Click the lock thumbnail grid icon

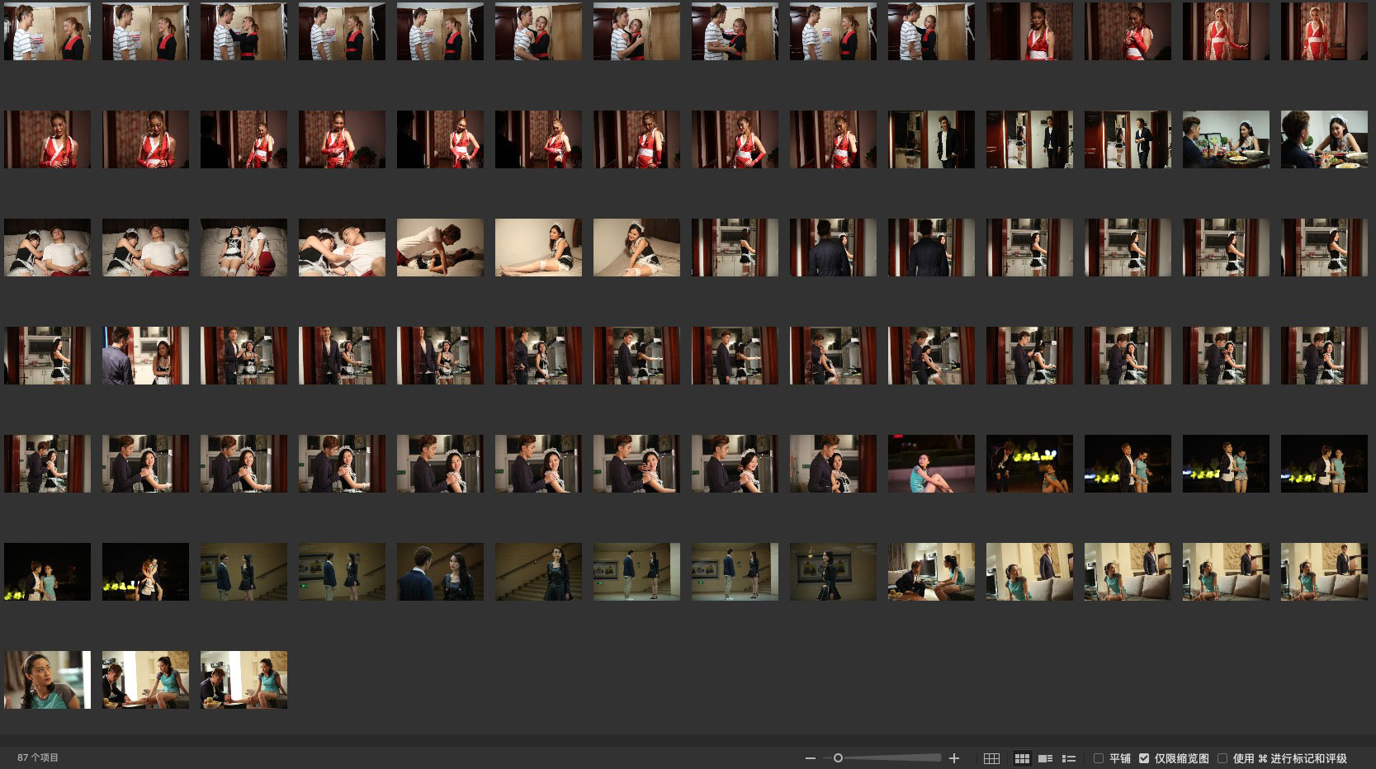click(x=991, y=758)
